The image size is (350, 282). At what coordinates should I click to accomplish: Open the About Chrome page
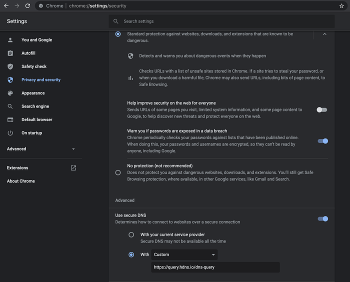[21, 181]
